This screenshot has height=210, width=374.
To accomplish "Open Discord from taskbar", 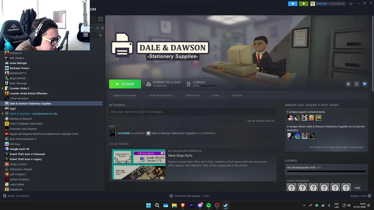I will pos(200,205).
